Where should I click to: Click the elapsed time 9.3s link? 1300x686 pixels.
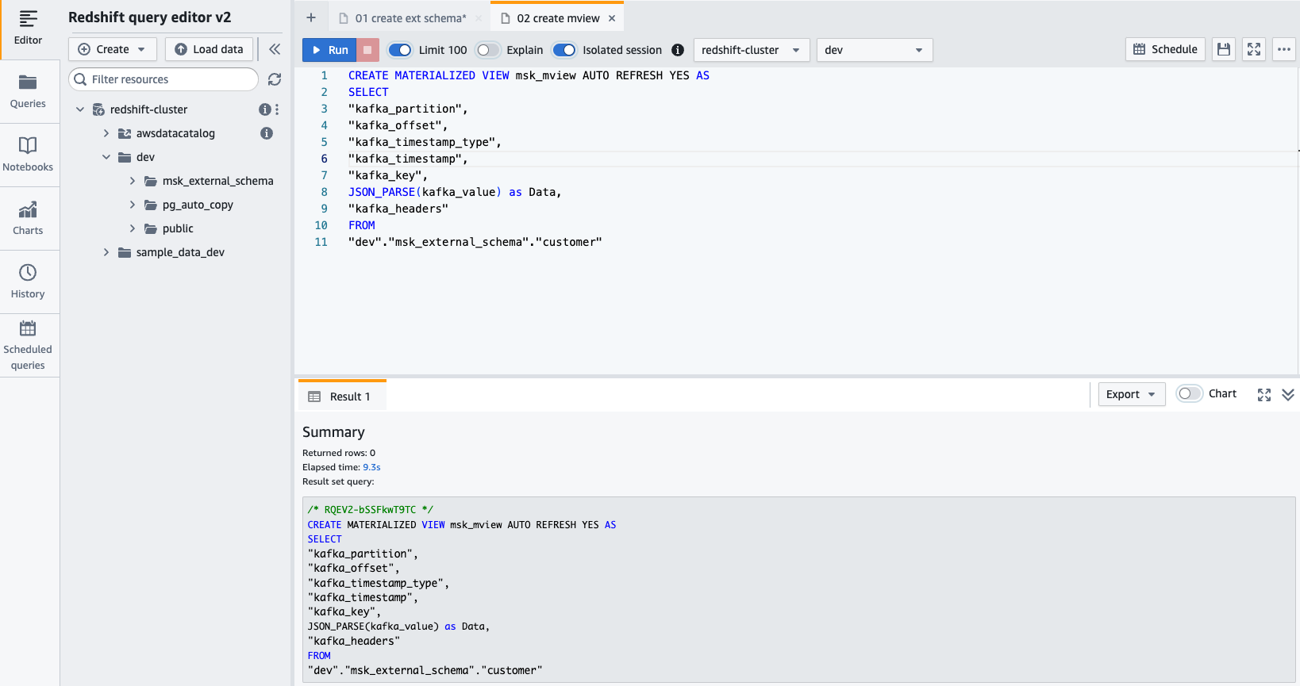(371, 467)
